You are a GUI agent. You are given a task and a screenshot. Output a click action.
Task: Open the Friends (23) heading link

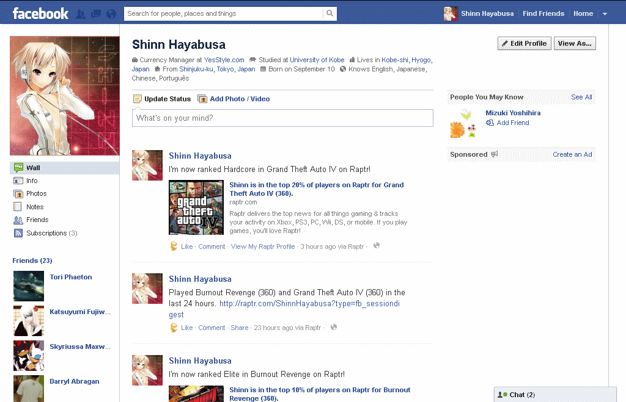click(x=32, y=260)
